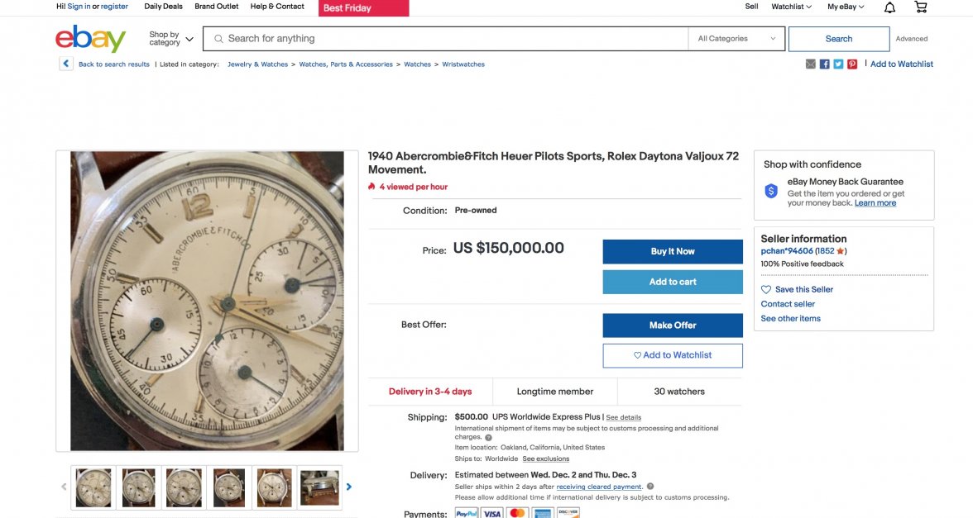Open the notifications bell

coord(889,7)
